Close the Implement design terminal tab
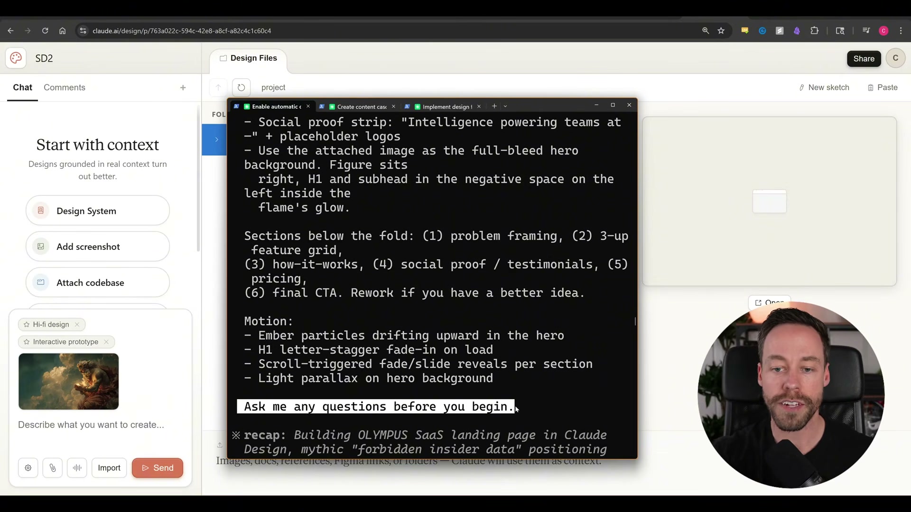The width and height of the screenshot is (911, 512). click(x=479, y=106)
